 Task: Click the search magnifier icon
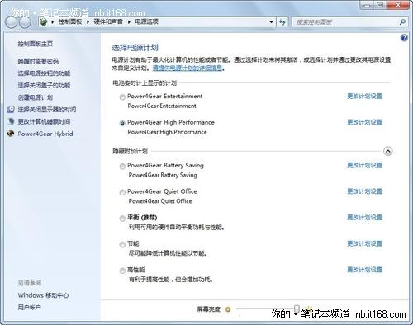pos(402,22)
